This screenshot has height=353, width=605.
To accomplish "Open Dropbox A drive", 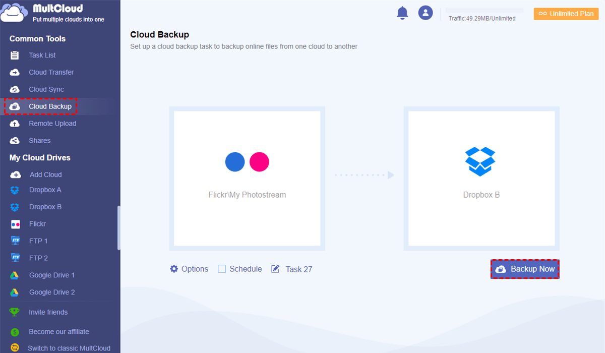I will tap(45, 190).
